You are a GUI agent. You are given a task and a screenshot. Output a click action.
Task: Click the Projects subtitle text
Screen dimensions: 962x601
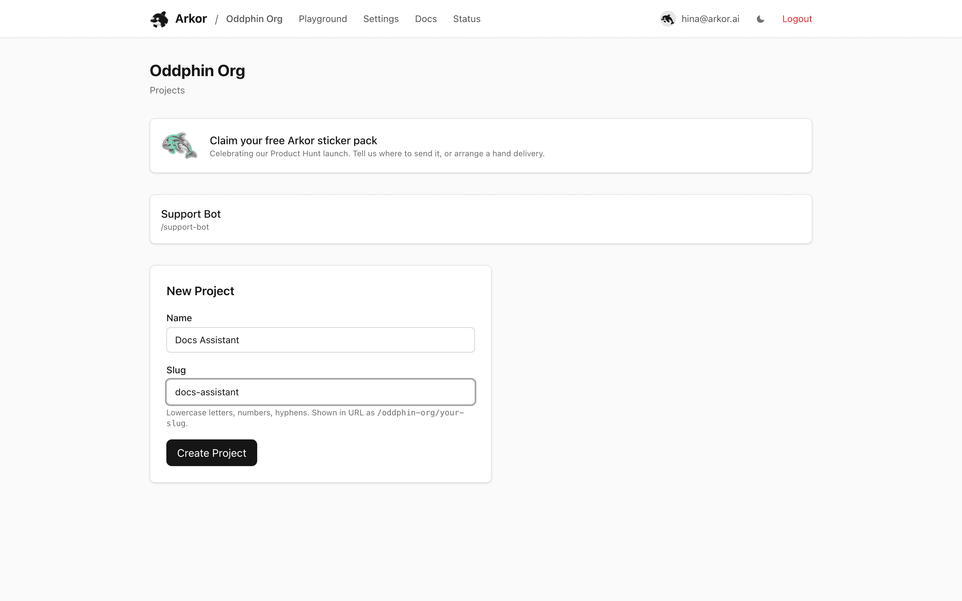coord(167,90)
